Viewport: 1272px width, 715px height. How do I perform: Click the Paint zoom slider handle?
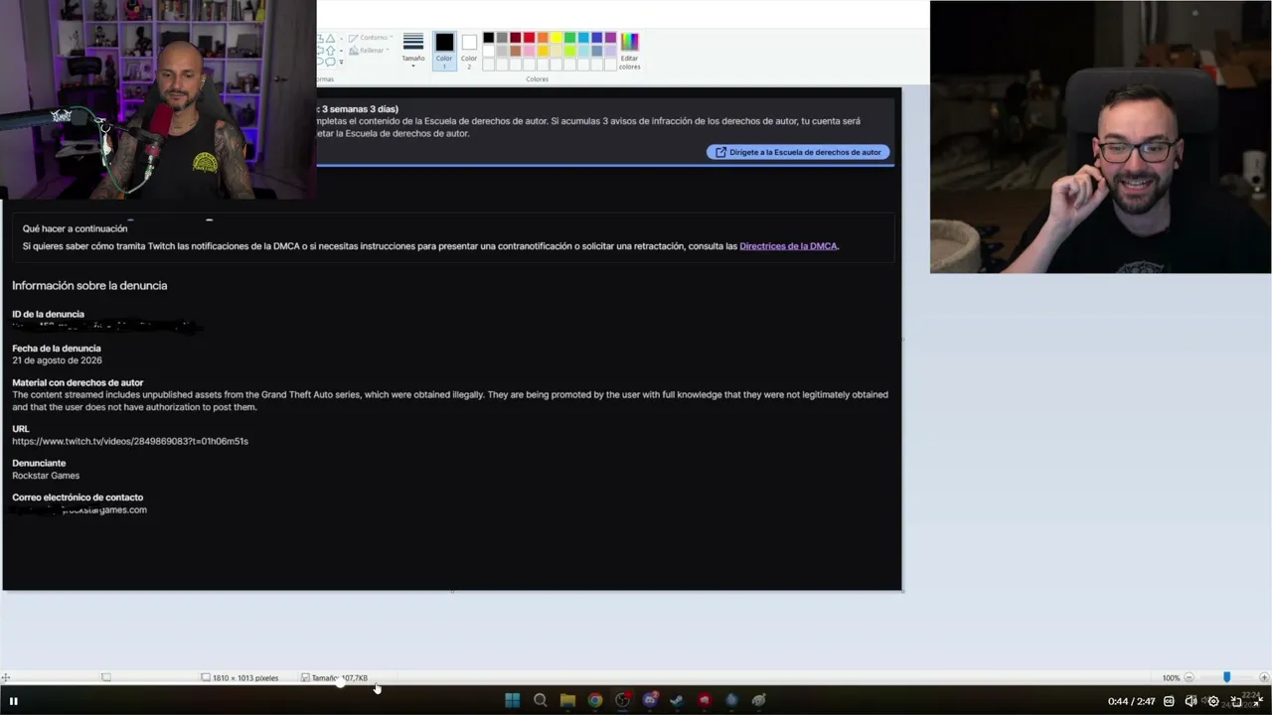1226,677
